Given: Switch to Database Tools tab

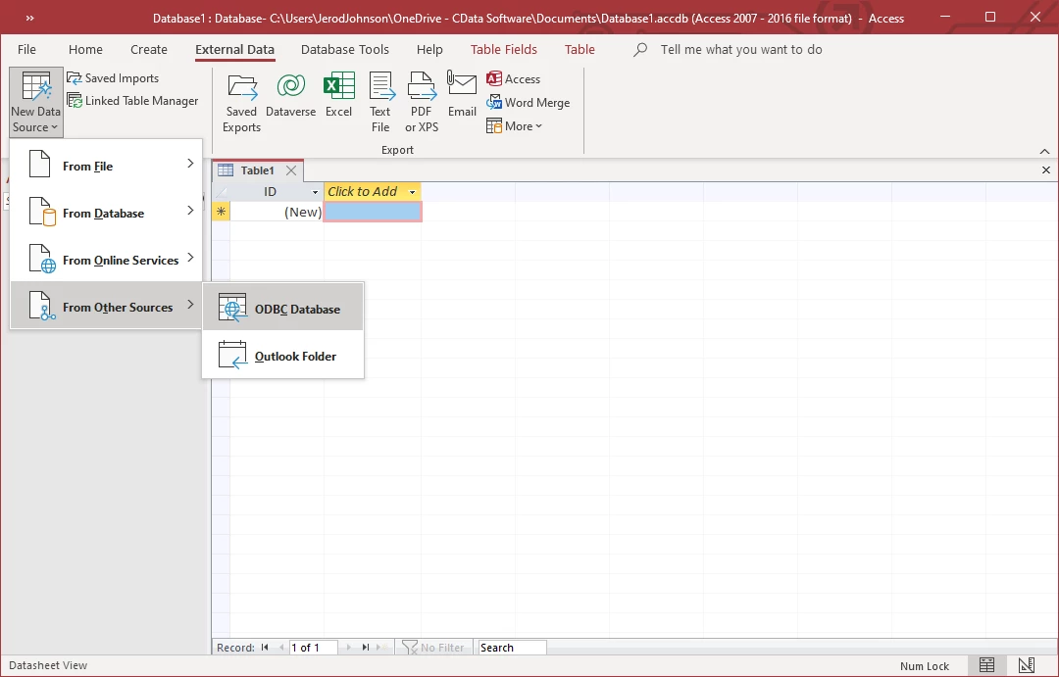Looking at the screenshot, I should [x=345, y=49].
